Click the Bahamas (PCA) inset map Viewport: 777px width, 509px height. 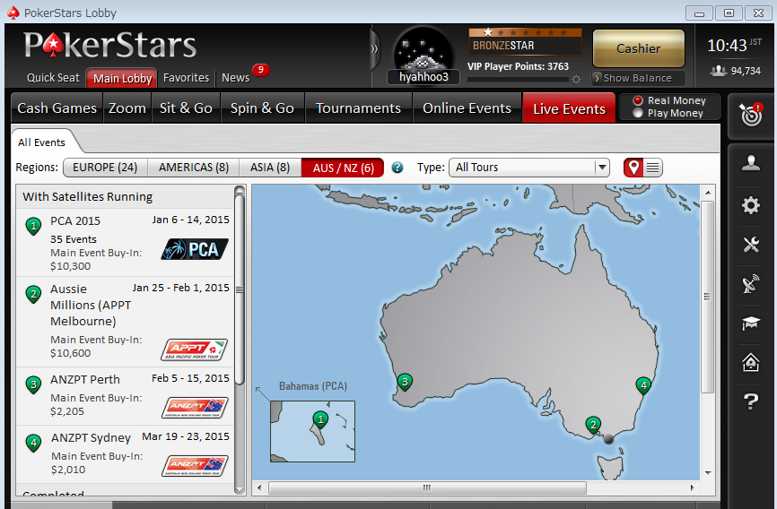(x=312, y=431)
